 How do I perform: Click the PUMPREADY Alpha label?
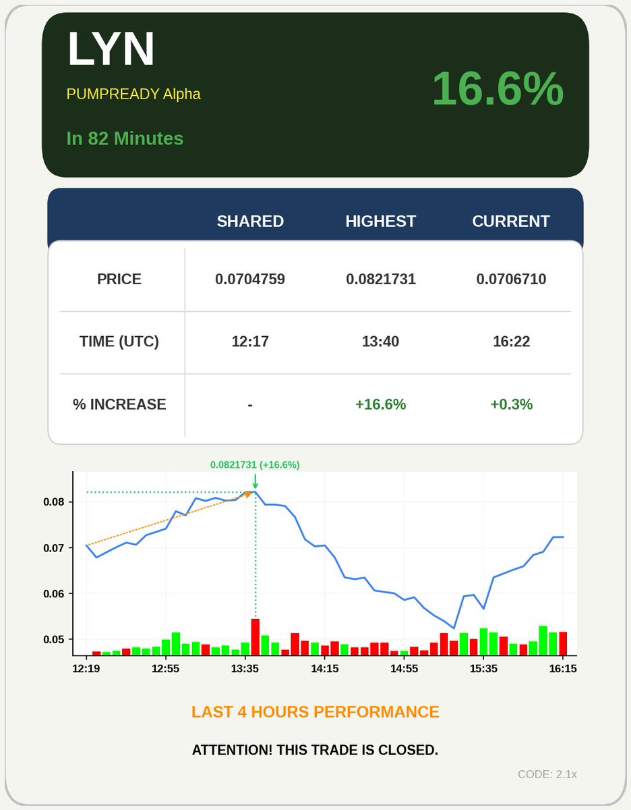pos(133,94)
